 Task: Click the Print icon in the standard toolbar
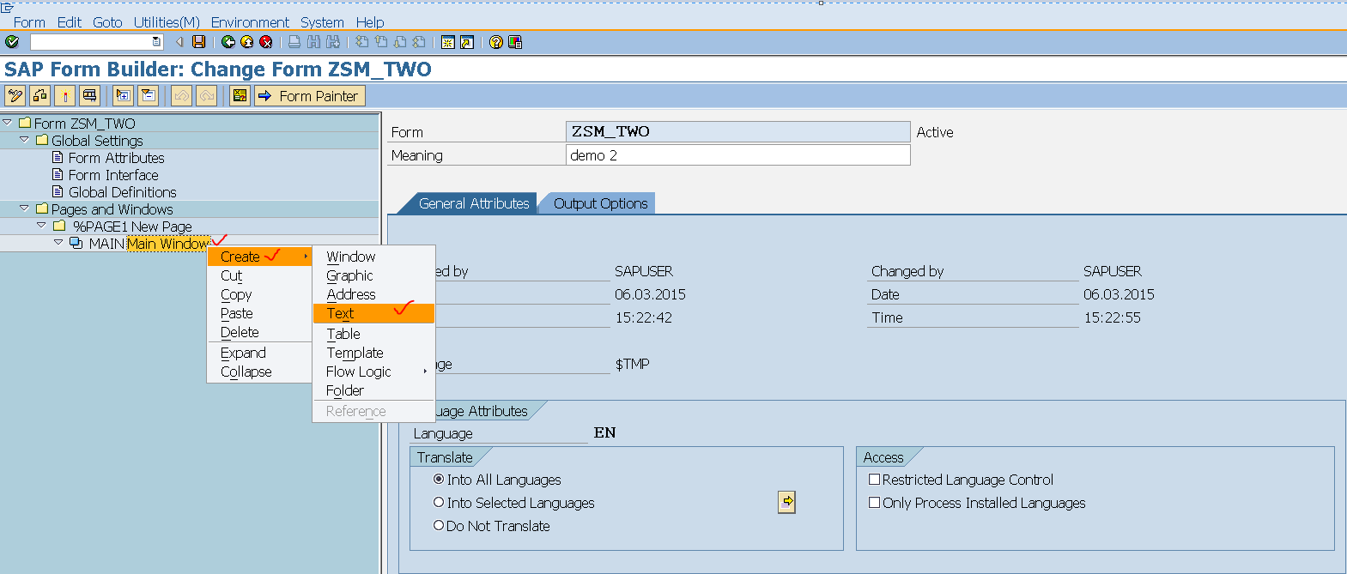[x=294, y=42]
